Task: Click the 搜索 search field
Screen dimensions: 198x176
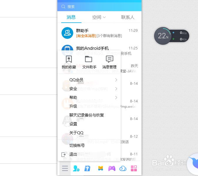Action: coord(99,6)
